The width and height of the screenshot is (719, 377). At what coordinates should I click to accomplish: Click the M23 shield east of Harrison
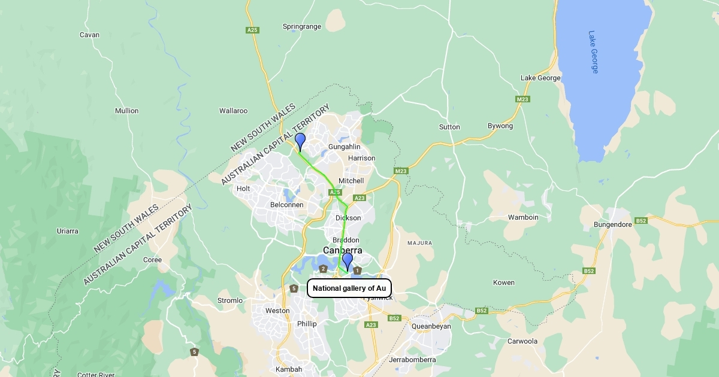coord(401,171)
